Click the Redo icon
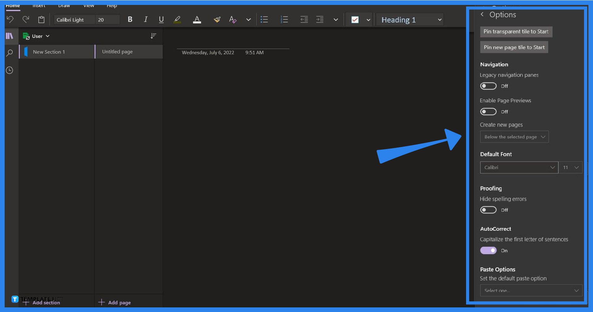This screenshot has height=312, width=593. 26,19
